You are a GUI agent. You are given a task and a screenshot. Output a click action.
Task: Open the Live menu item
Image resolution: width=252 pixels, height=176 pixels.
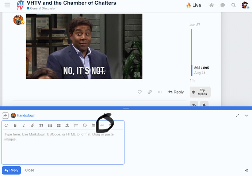[x=194, y=5]
